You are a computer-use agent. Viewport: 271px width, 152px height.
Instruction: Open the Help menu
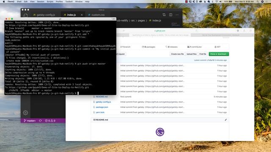[x=87, y=2]
